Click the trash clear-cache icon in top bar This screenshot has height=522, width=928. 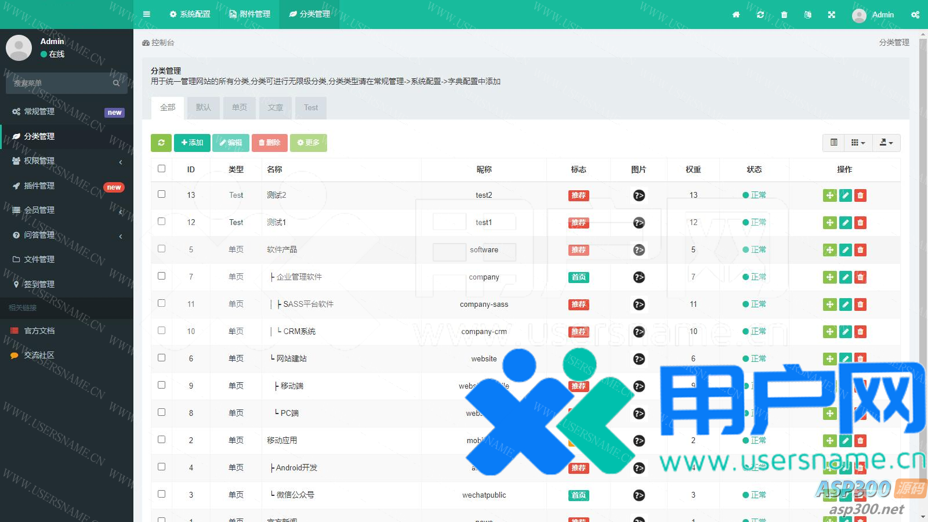pyautogui.click(x=784, y=14)
